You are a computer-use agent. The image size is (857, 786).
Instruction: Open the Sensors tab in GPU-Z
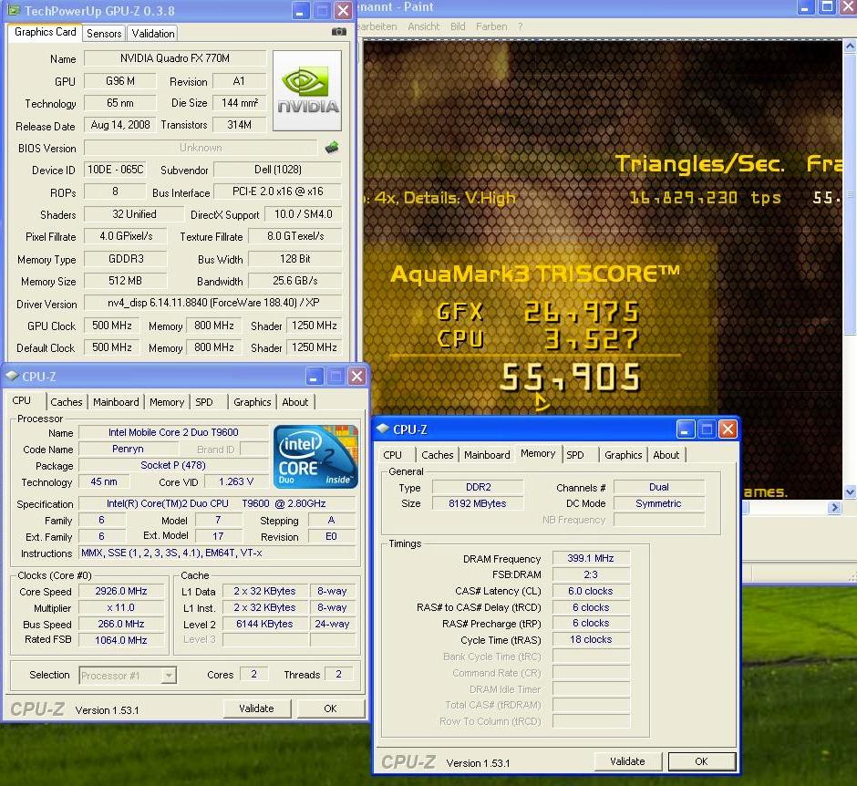point(104,34)
